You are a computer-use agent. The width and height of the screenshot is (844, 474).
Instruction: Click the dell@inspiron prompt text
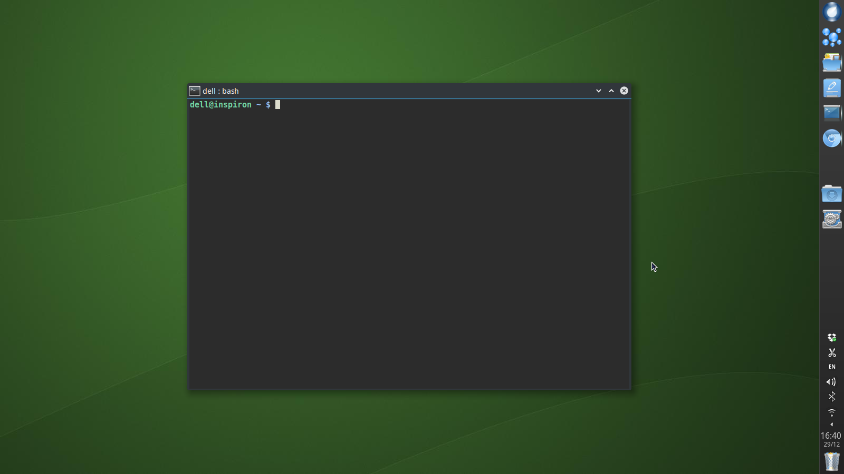point(220,105)
